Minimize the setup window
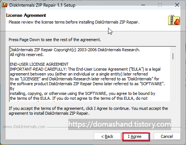186x145 pixels. (x=143, y=5)
